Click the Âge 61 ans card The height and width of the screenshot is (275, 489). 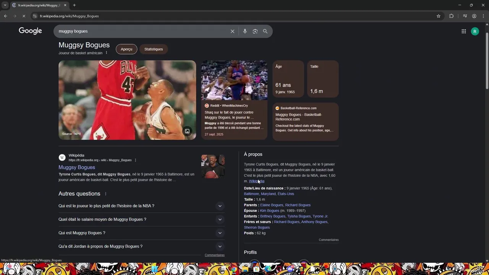coord(288,79)
